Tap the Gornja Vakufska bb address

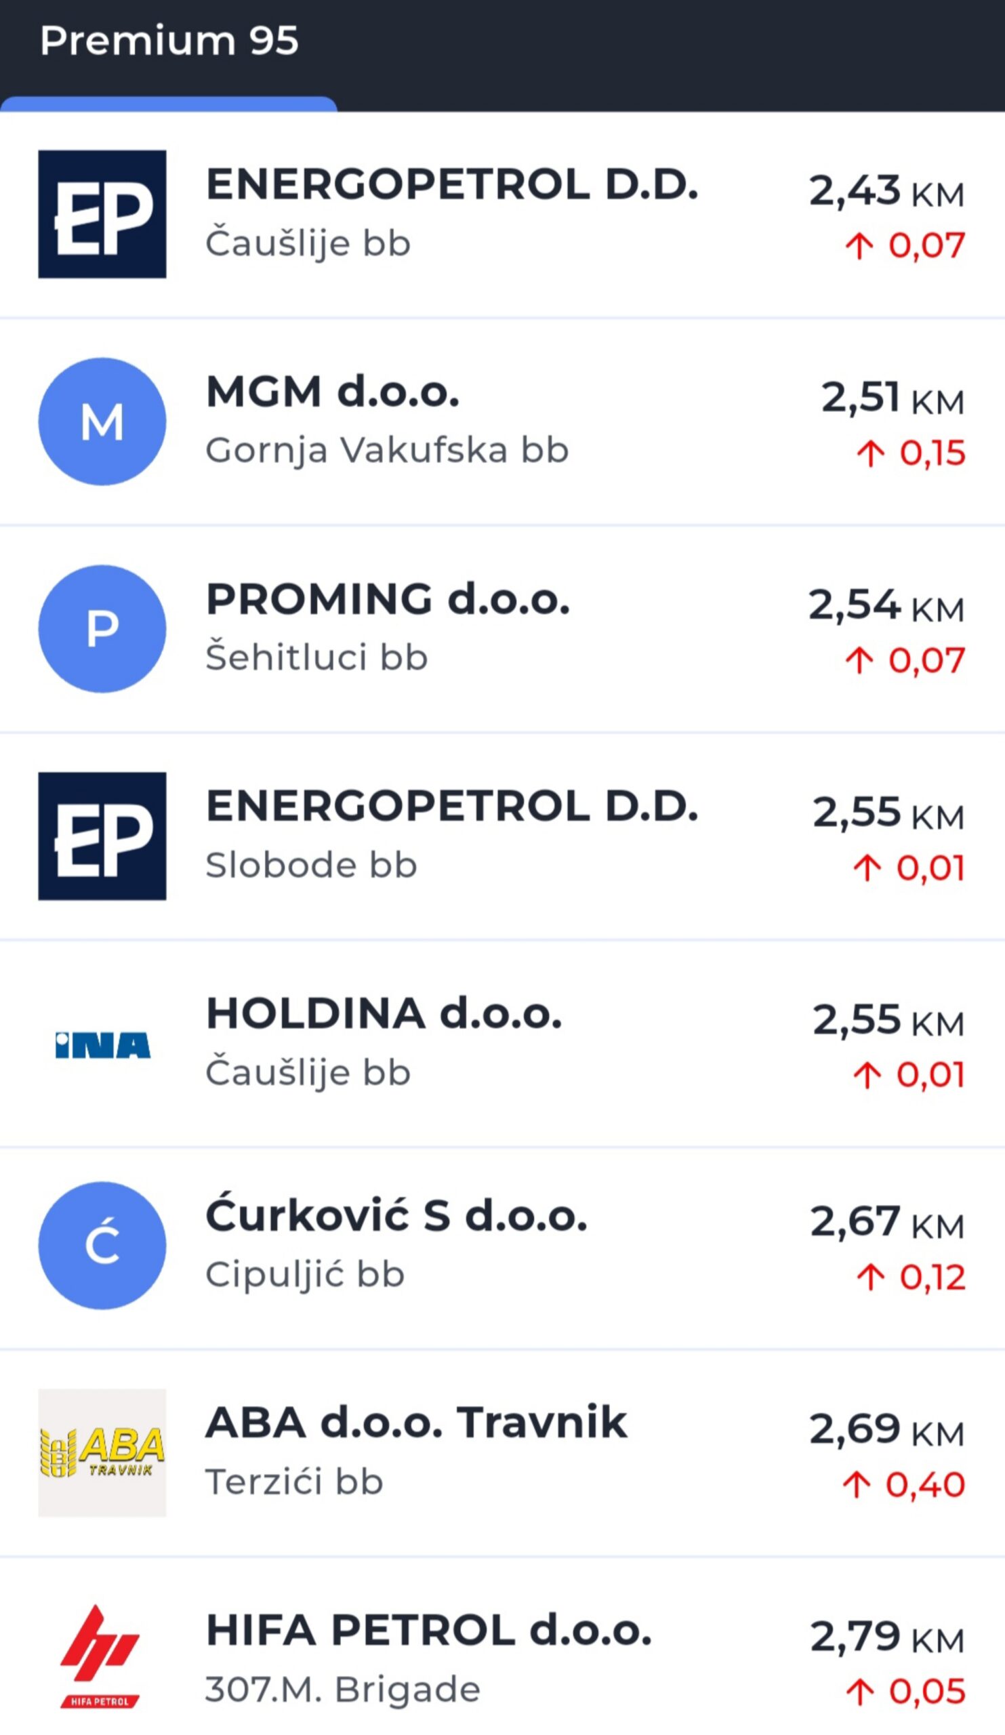tap(387, 450)
